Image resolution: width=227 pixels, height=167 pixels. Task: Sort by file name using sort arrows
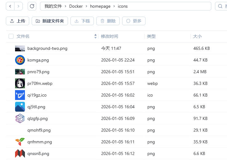coord(95,36)
